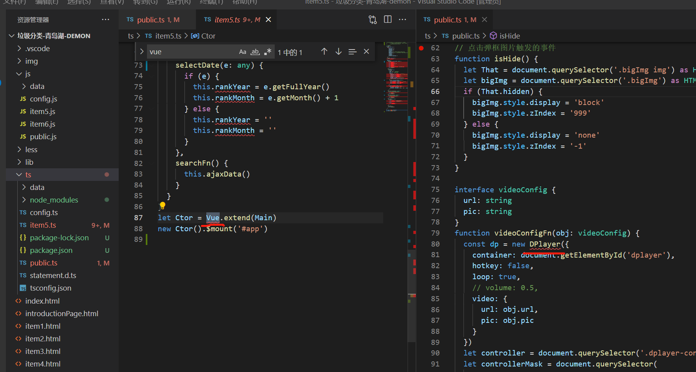Screen dimensions: 696x372
Task: Click the previous match arrow in find widget
Action: click(324, 51)
